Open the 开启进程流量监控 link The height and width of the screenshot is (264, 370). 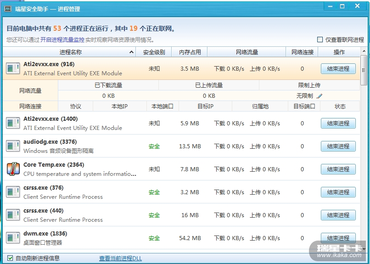(62, 40)
